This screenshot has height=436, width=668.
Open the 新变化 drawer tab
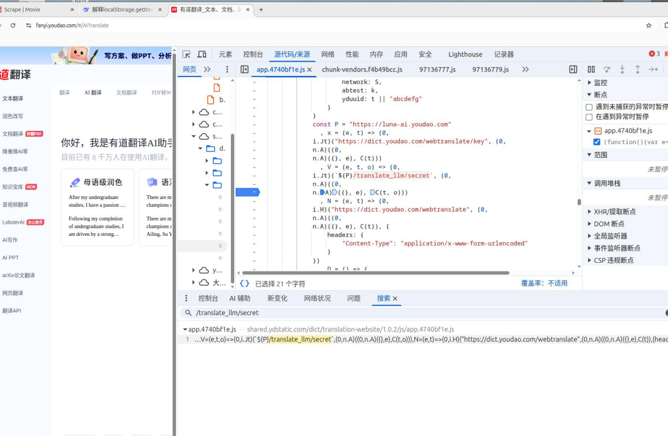tap(278, 299)
